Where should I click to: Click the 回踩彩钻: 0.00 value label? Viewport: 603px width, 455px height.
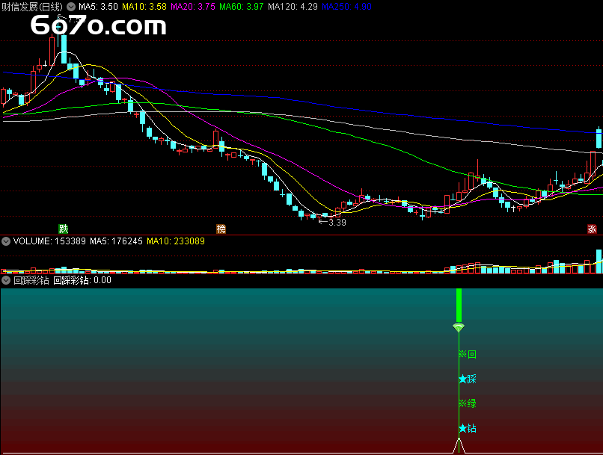(82, 280)
